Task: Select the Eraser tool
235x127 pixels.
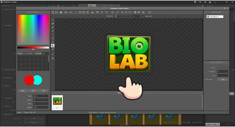Action: pyautogui.click(x=53, y=23)
